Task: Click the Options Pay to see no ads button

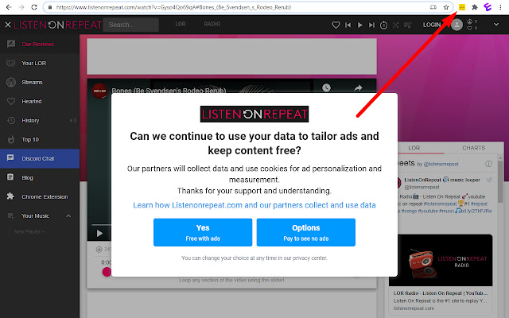Action: tap(305, 232)
